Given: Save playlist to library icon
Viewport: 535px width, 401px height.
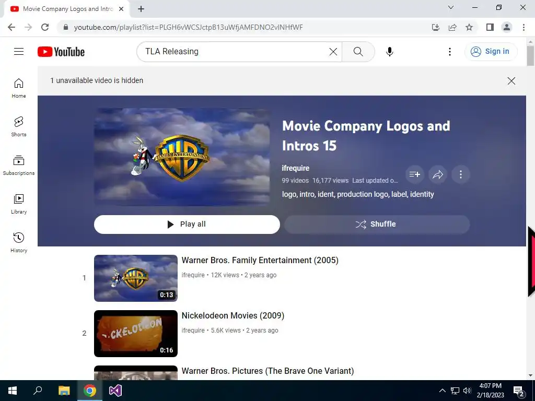Looking at the screenshot, I should pos(414,174).
